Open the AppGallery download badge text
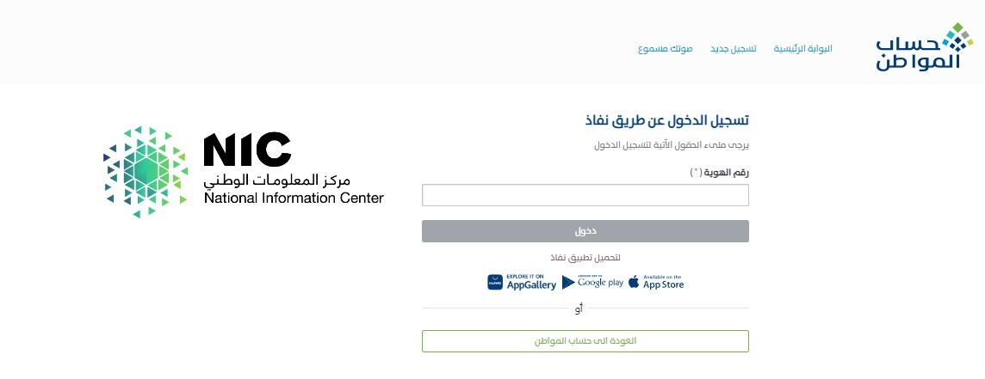The image size is (985, 379). pos(531,283)
